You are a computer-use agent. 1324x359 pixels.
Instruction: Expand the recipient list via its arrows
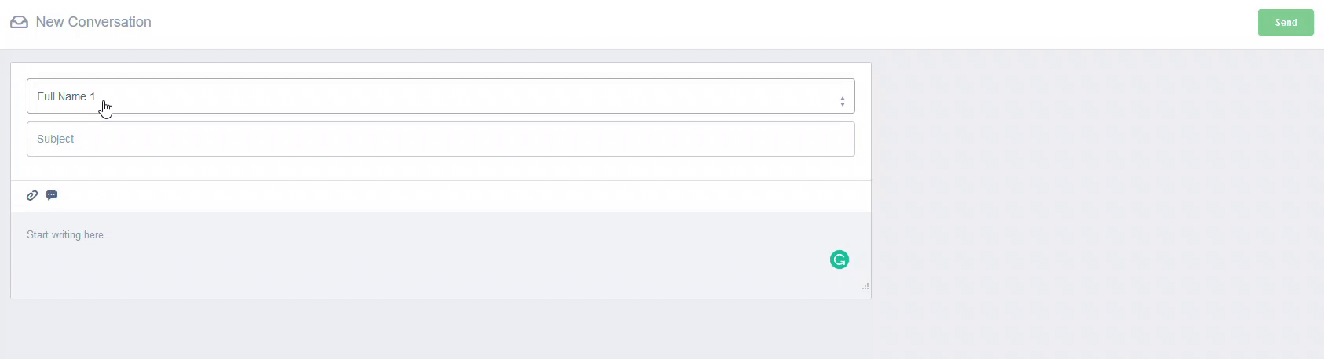tap(842, 102)
